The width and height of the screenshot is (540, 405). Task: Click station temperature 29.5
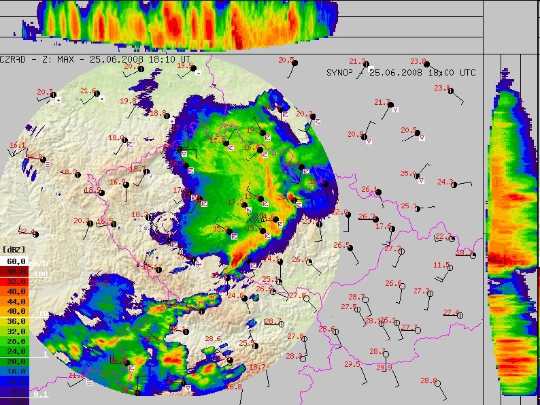click(x=352, y=364)
